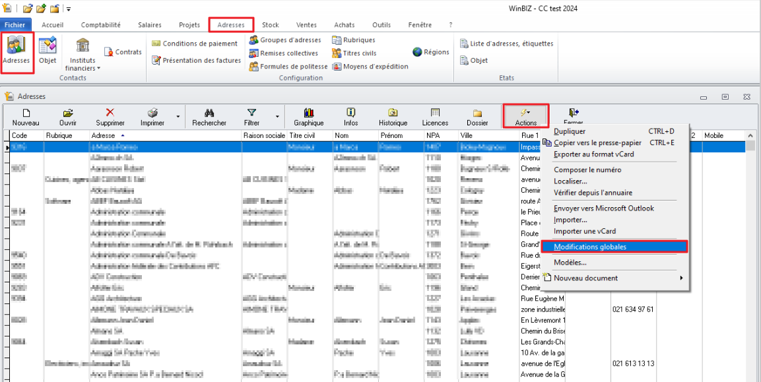
Task: Create a new address with Nouveau
Action: pyautogui.click(x=26, y=117)
